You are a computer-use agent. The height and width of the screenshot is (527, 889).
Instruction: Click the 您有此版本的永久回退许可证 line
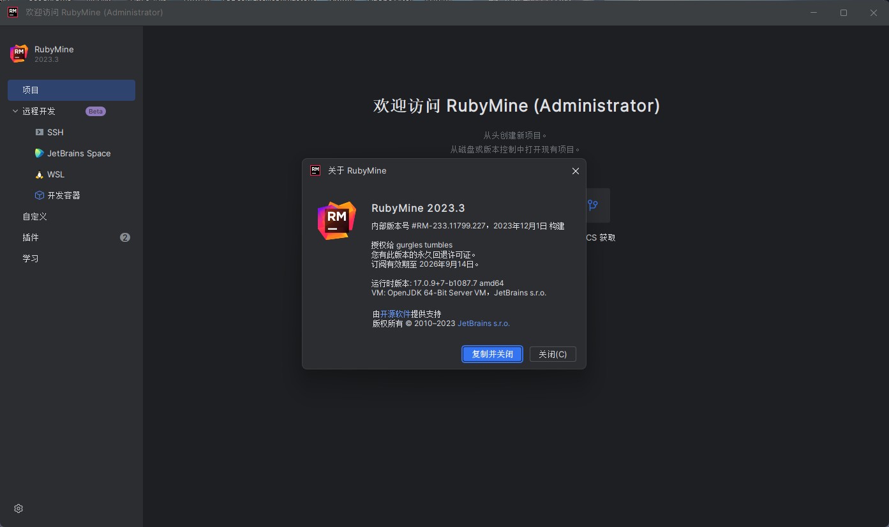[x=424, y=255]
